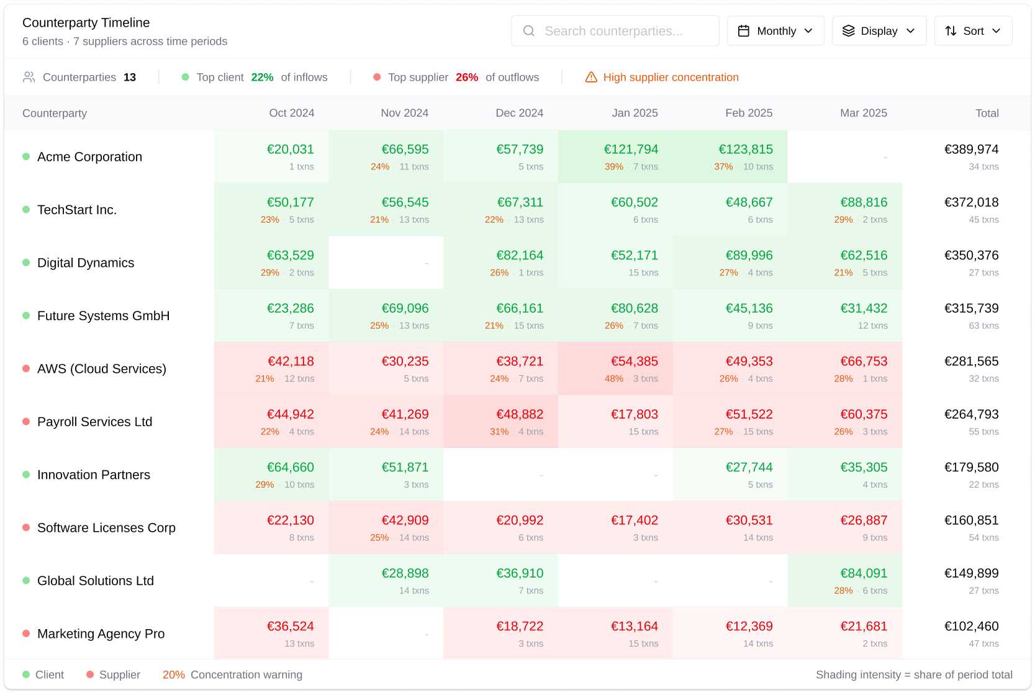Click the counterparties people icon
The image size is (1035, 693).
(29, 77)
